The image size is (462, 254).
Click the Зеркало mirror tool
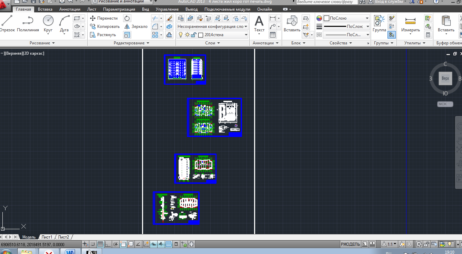(136, 27)
